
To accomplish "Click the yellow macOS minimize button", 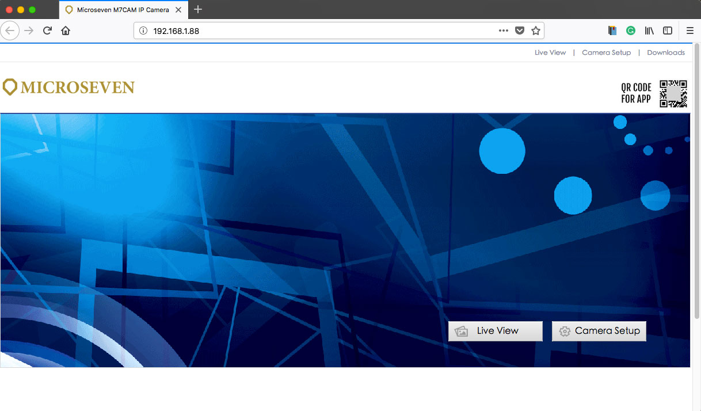I will point(21,10).
